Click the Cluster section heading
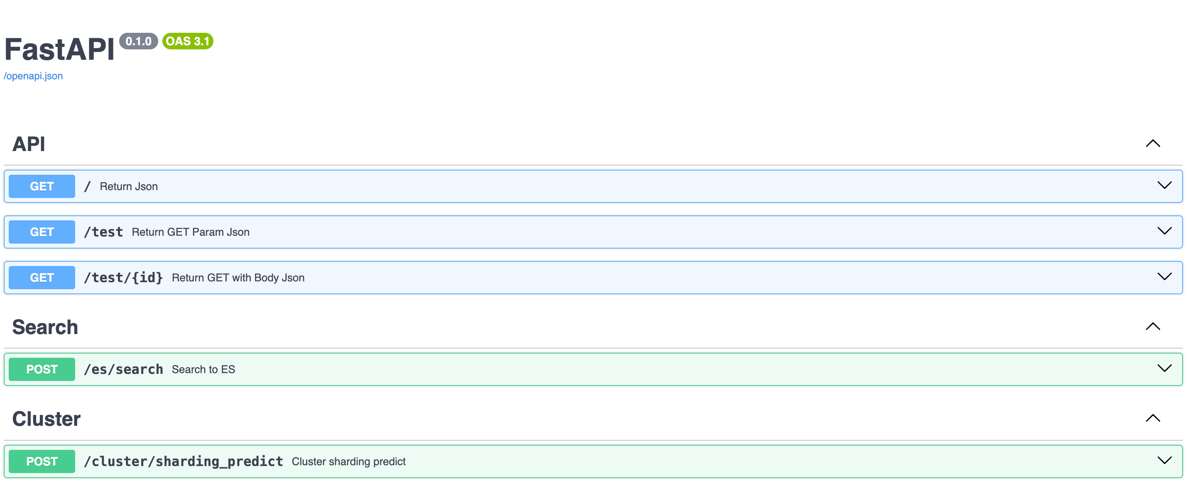The width and height of the screenshot is (1200, 493). [x=46, y=419]
